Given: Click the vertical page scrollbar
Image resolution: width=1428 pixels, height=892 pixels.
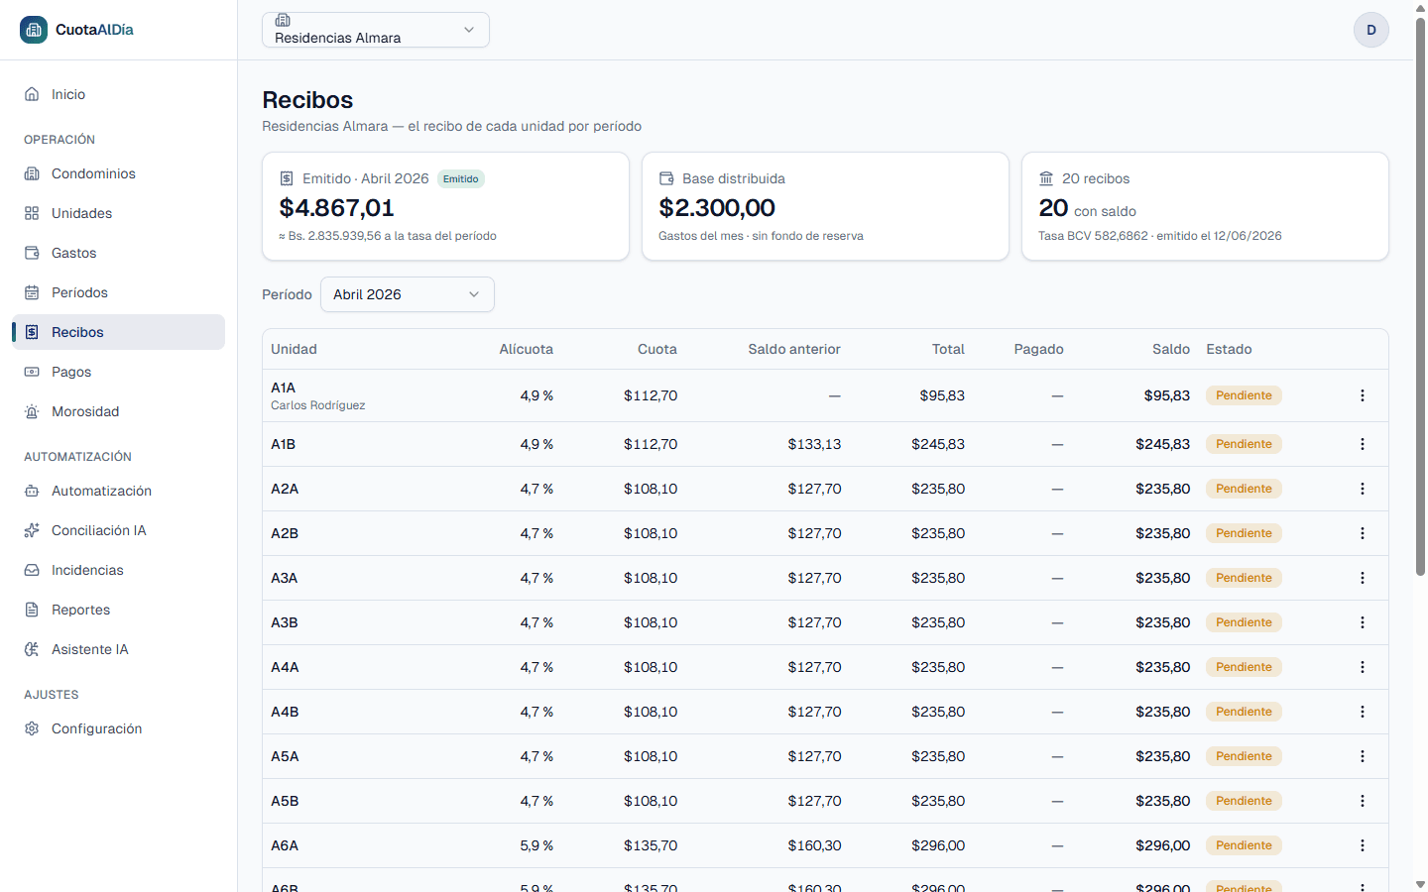Looking at the screenshot, I should coord(1420,297).
